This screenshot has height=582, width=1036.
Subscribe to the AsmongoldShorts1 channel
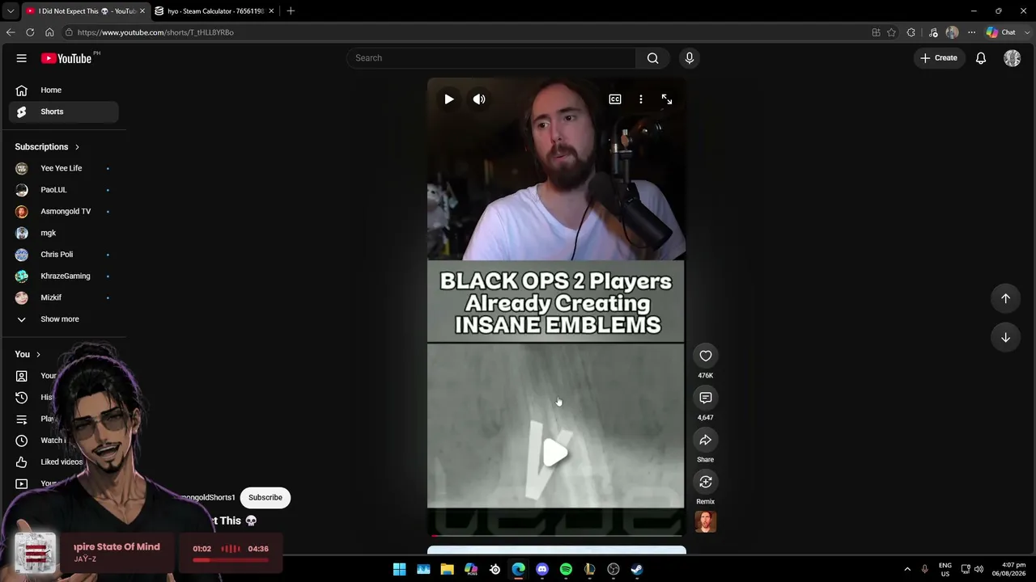(x=265, y=497)
